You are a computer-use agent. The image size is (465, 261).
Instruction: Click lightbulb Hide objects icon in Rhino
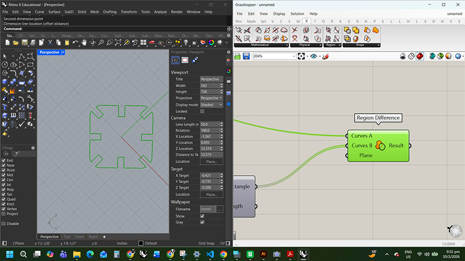186,43
